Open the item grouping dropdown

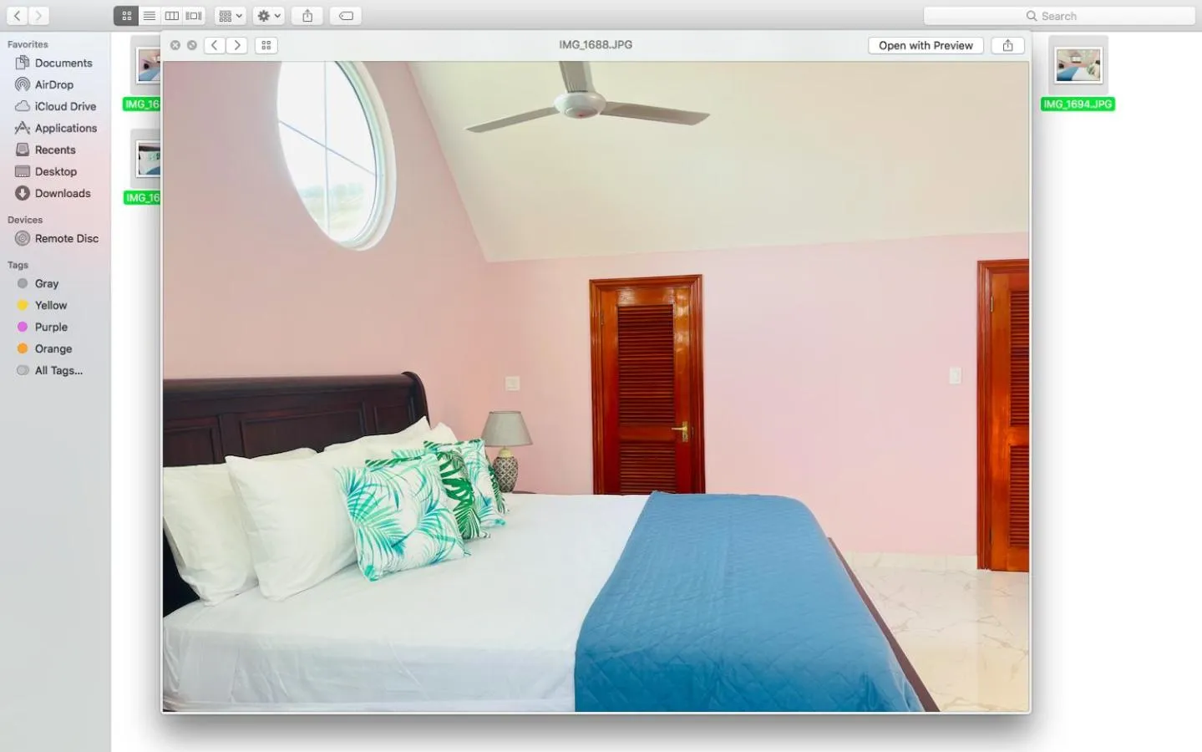229,15
